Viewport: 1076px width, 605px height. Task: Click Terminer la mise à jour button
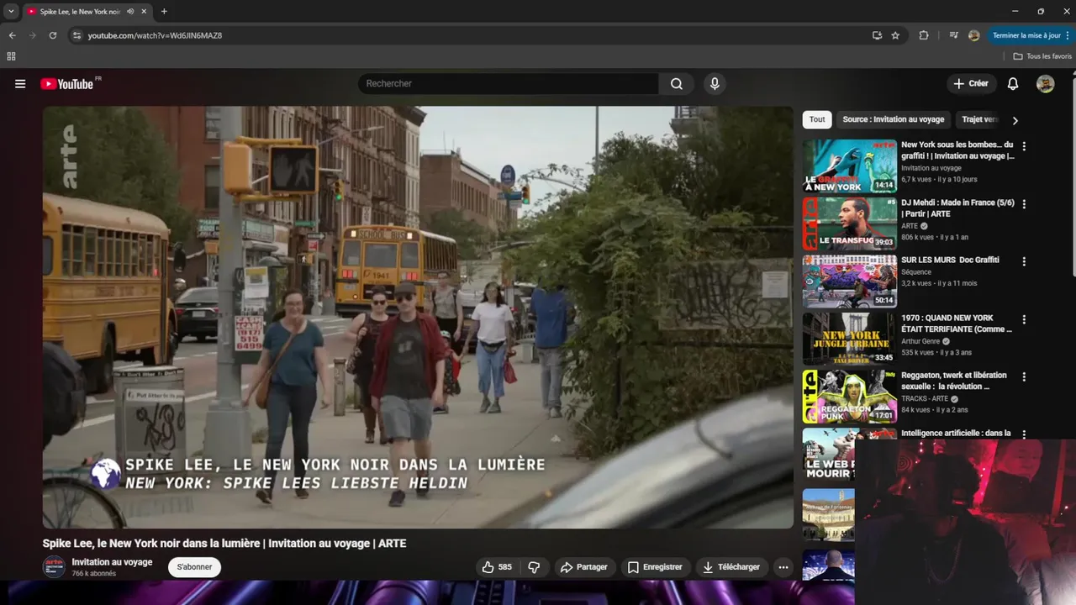click(1031, 35)
